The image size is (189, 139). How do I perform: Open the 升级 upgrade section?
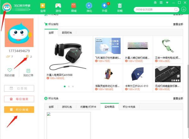(105, 8)
